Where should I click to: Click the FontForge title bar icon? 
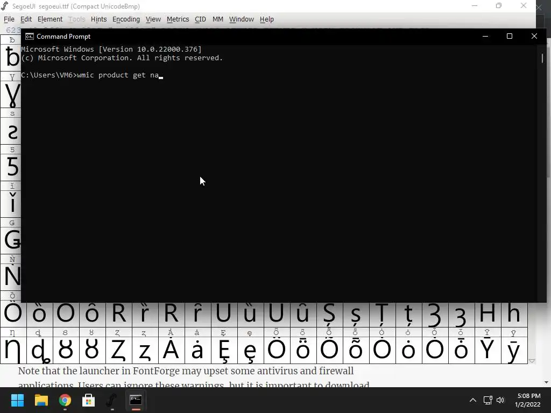tap(5, 6)
